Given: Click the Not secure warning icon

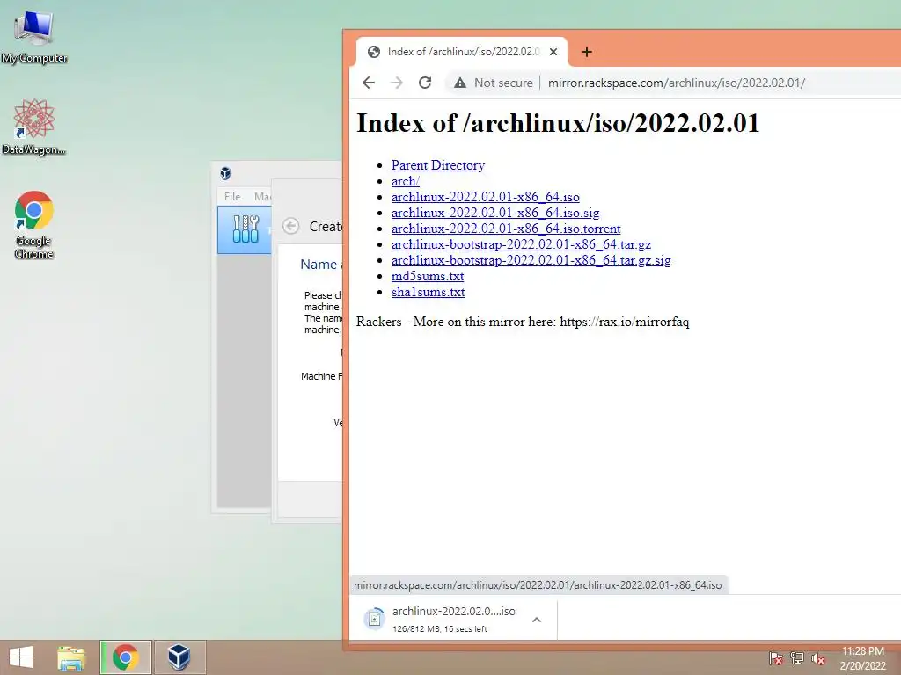Looking at the screenshot, I should [459, 83].
